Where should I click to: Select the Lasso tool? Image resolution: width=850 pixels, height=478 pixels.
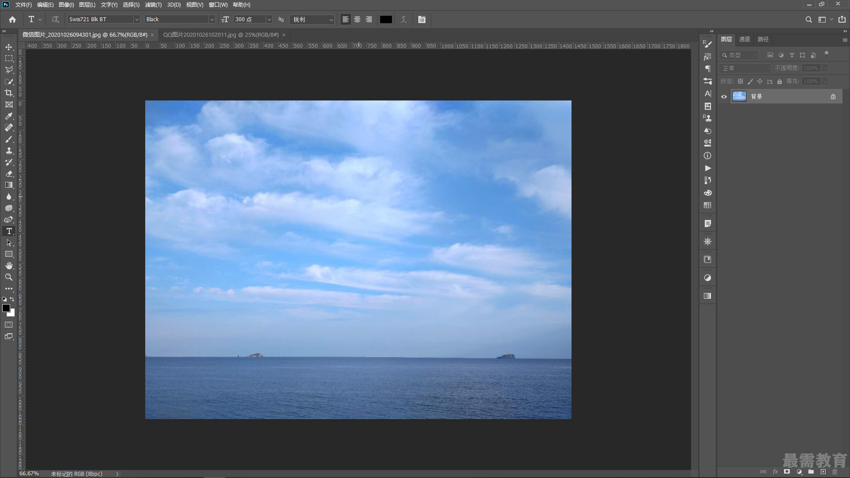[x=9, y=70]
